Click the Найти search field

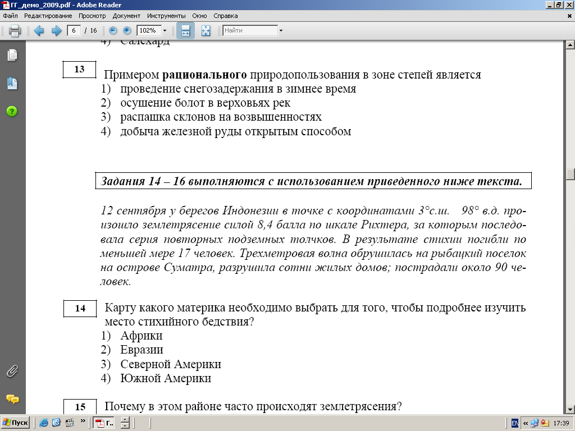[250, 30]
